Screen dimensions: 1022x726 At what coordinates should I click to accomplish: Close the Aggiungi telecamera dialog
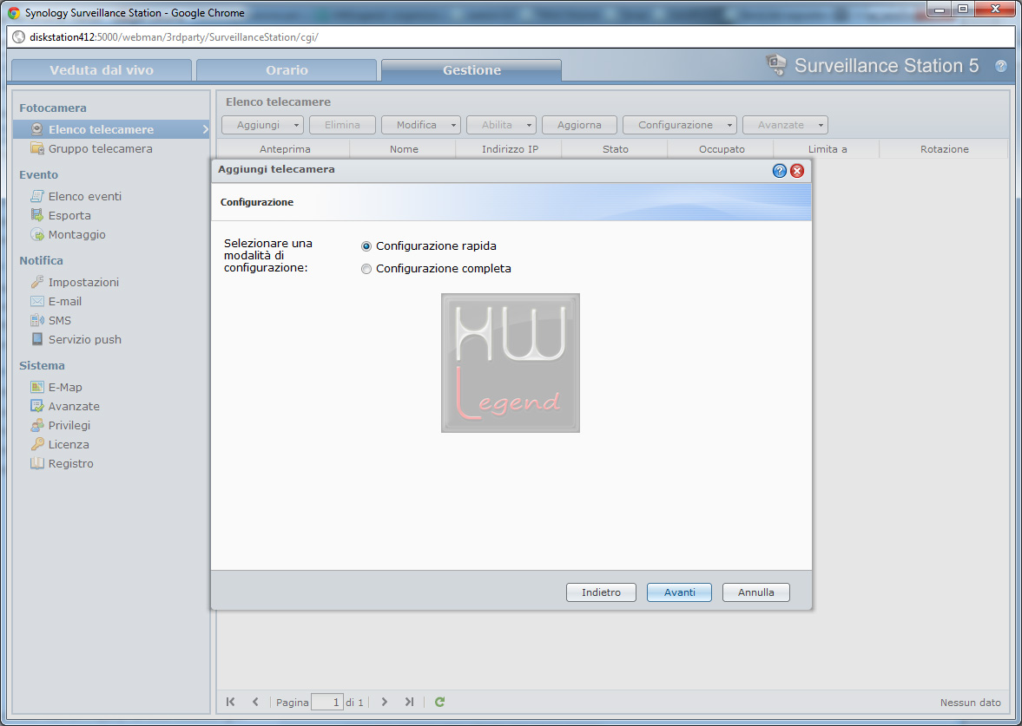[796, 171]
